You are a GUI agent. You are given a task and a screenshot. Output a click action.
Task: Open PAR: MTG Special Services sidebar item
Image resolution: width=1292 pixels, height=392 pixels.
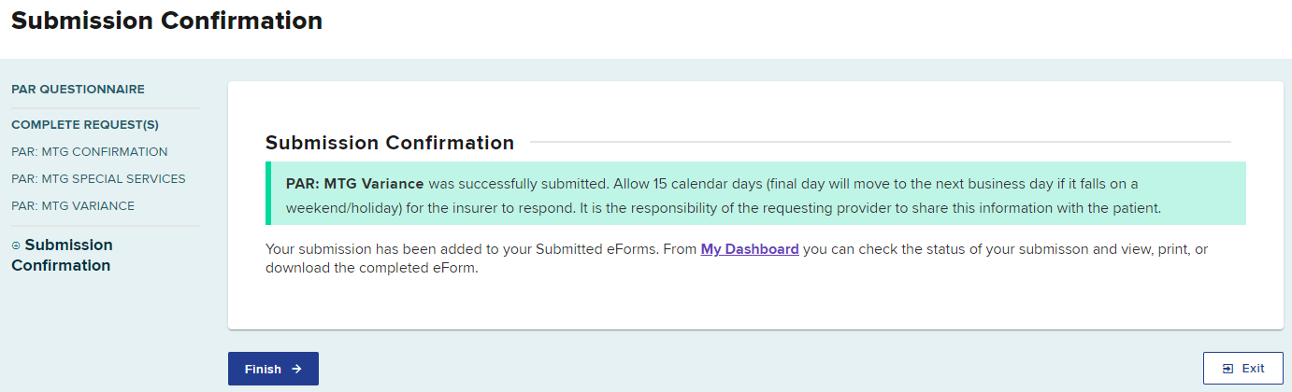[98, 178]
